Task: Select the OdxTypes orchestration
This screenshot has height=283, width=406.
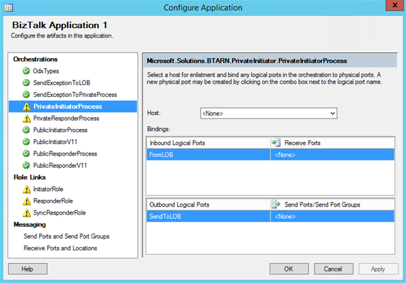Action: 46,71
